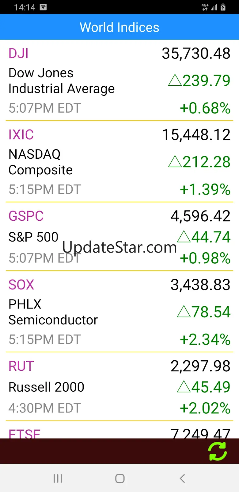This screenshot has width=239, height=492.
Task: Tap the Wi-Fi status bar icon
Action: pos(43,7)
